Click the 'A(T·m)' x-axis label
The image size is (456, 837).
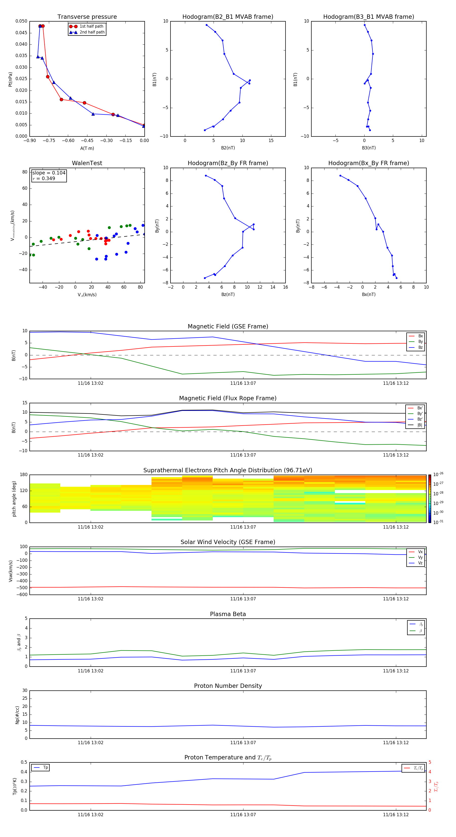point(87,148)
